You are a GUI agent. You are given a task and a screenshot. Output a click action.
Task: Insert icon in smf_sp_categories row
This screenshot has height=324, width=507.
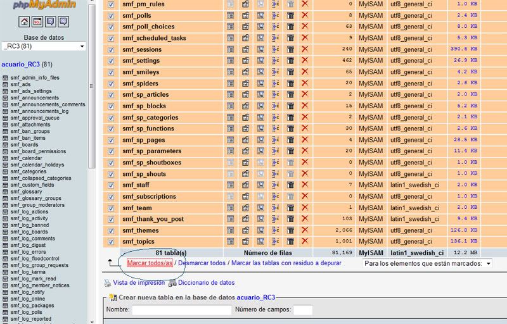tap(275, 117)
